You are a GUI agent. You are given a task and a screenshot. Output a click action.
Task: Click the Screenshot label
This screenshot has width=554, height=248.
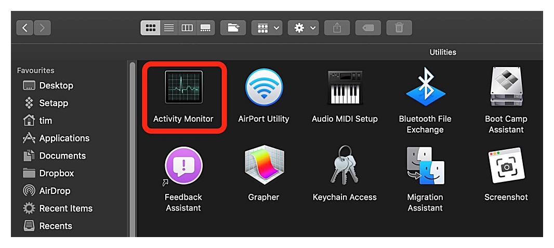coord(506,197)
